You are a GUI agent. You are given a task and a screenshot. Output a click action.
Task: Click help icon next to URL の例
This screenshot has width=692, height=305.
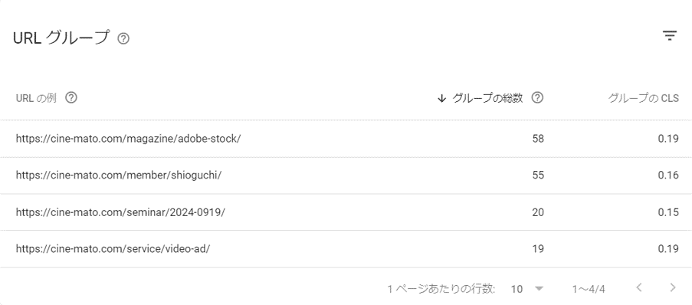(x=71, y=97)
